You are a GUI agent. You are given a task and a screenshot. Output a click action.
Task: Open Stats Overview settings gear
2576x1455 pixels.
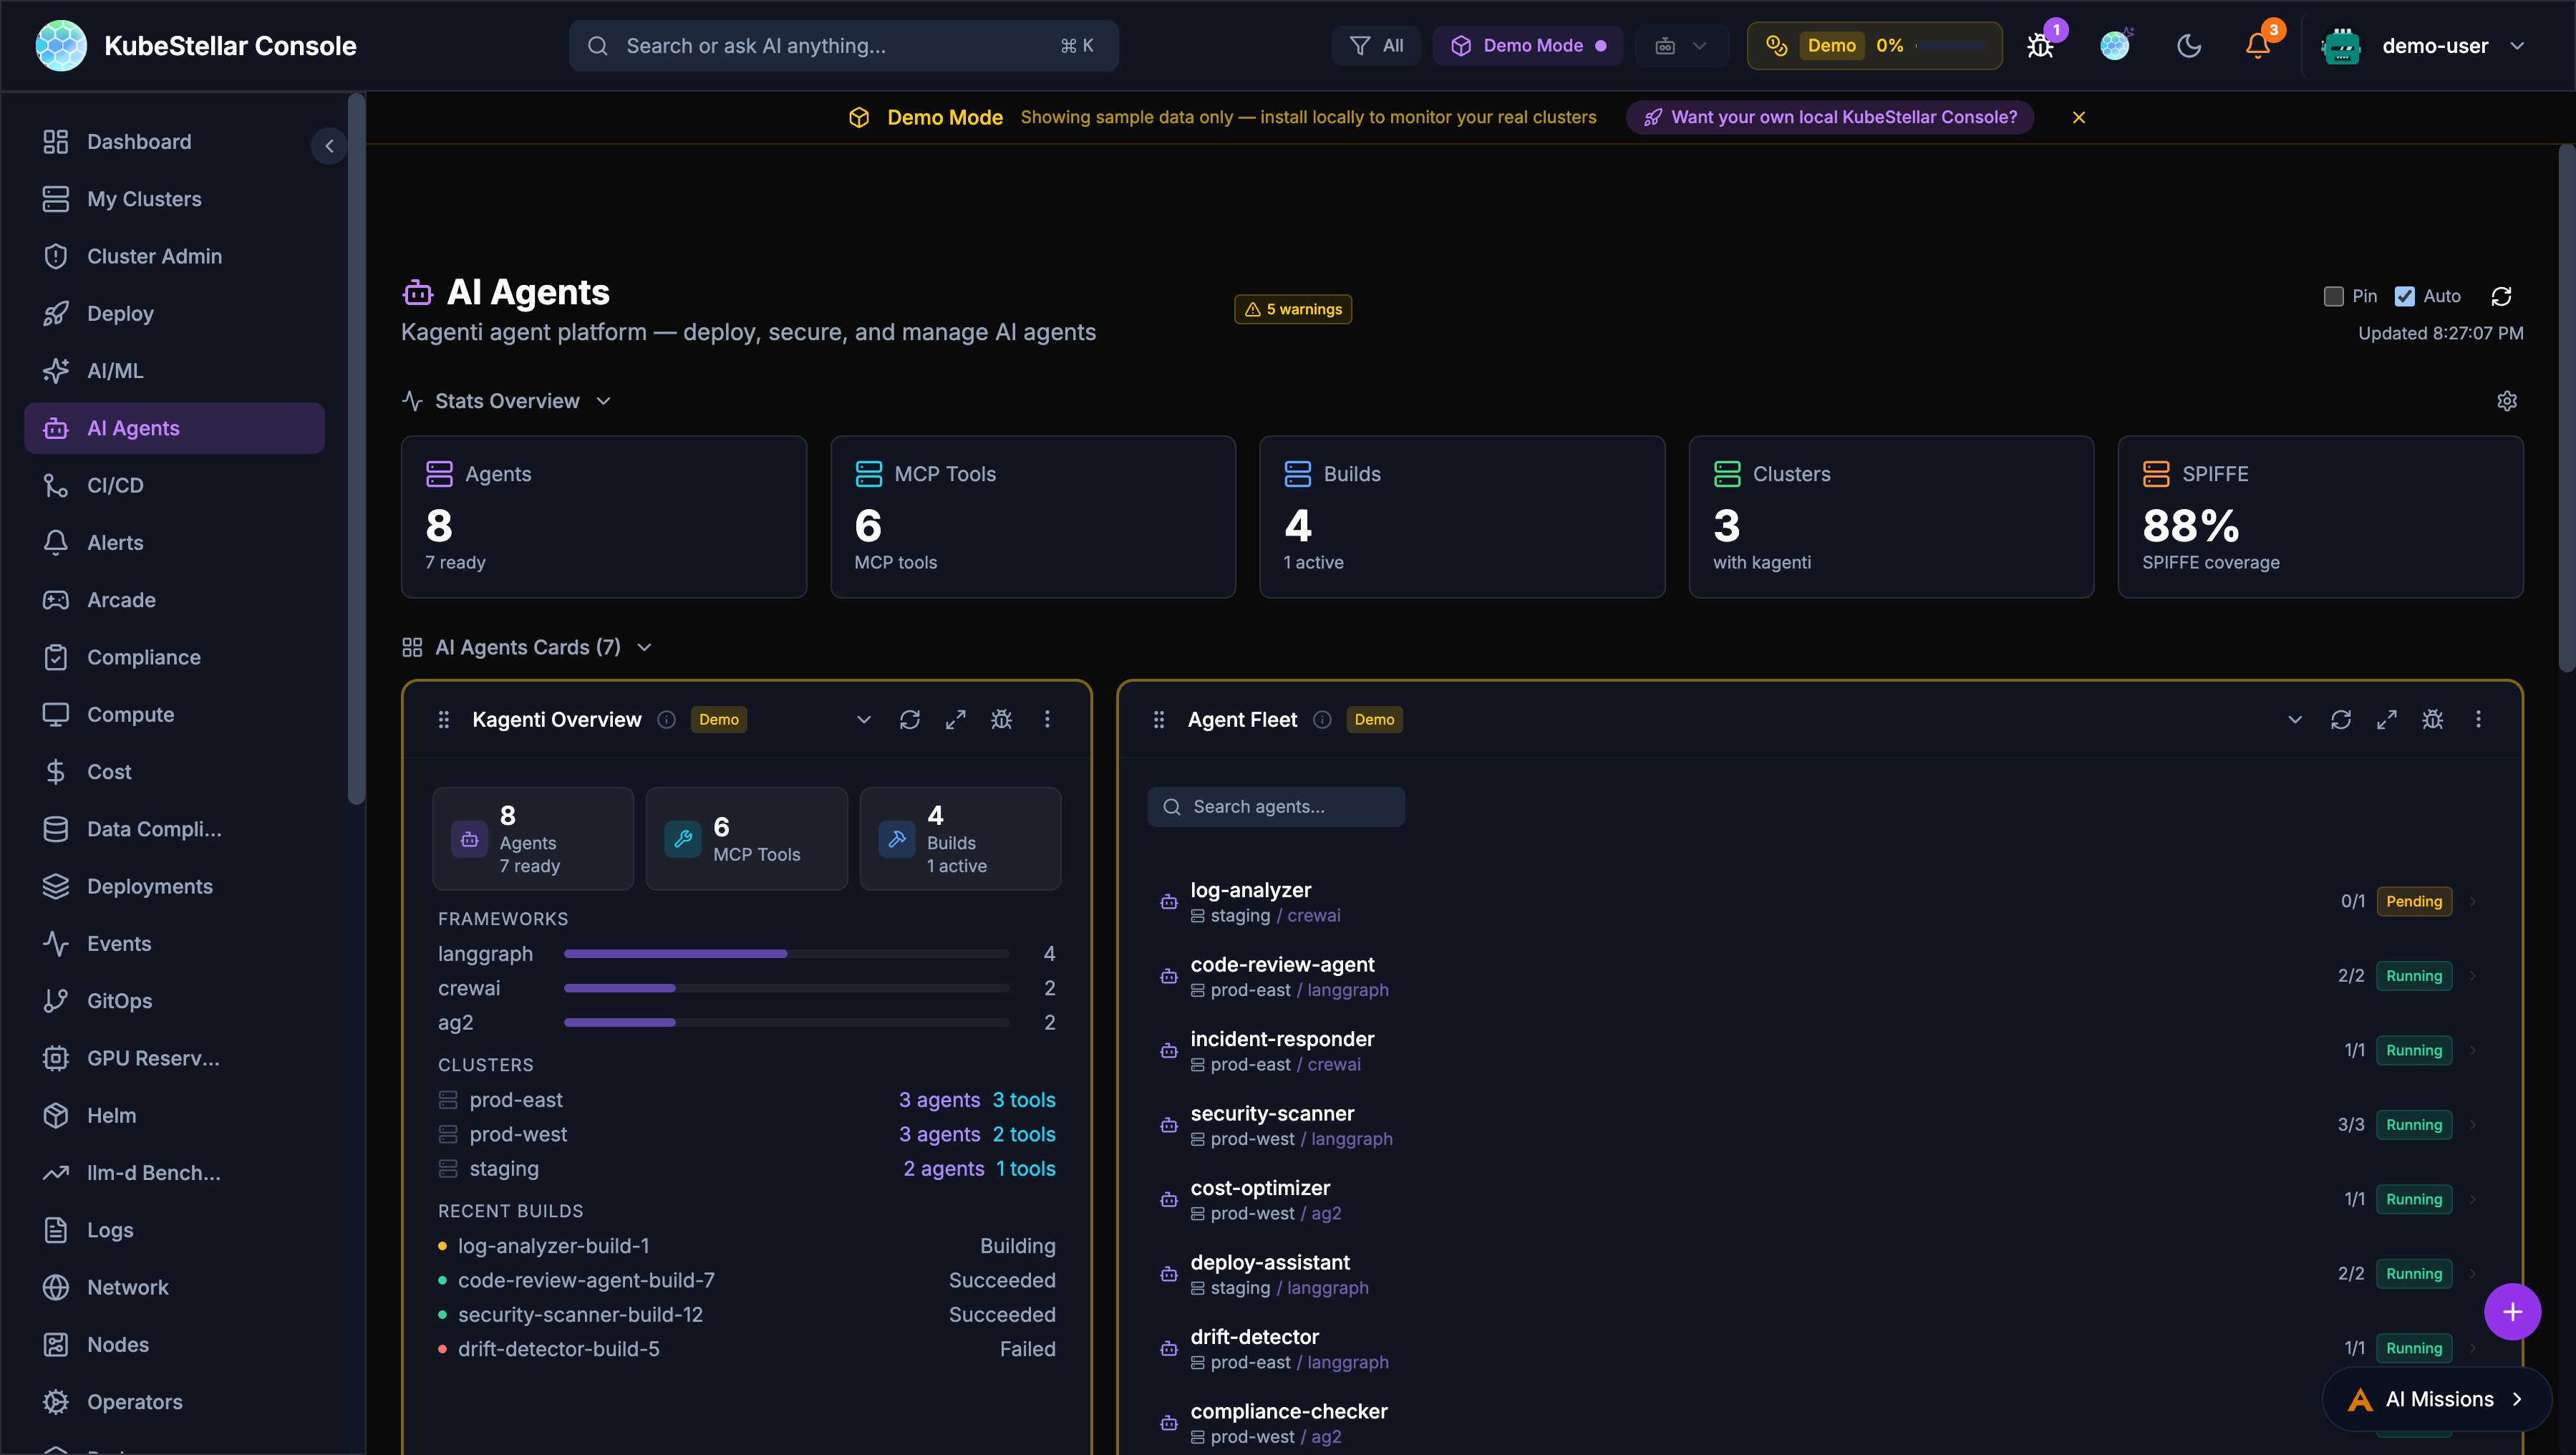click(2507, 400)
